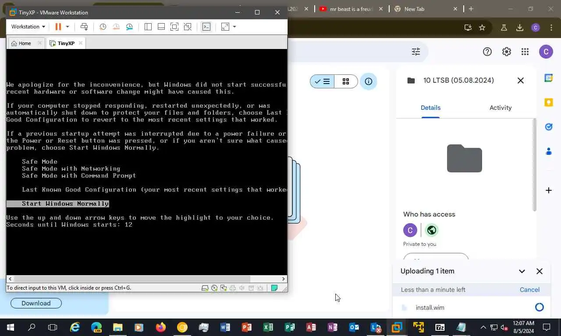
Task: Get add-ons with the plus icon
Action: click(x=548, y=190)
